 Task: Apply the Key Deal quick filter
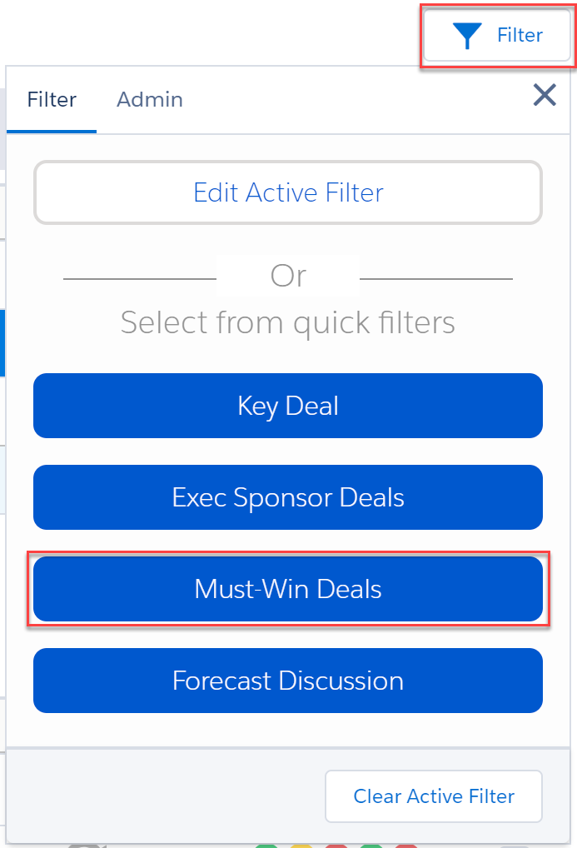(288, 406)
